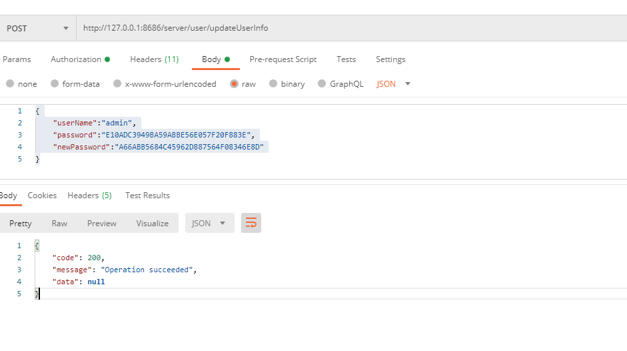The width and height of the screenshot is (627, 351).
Task: Go to the Tests tab
Action: click(x=346, y=59)
